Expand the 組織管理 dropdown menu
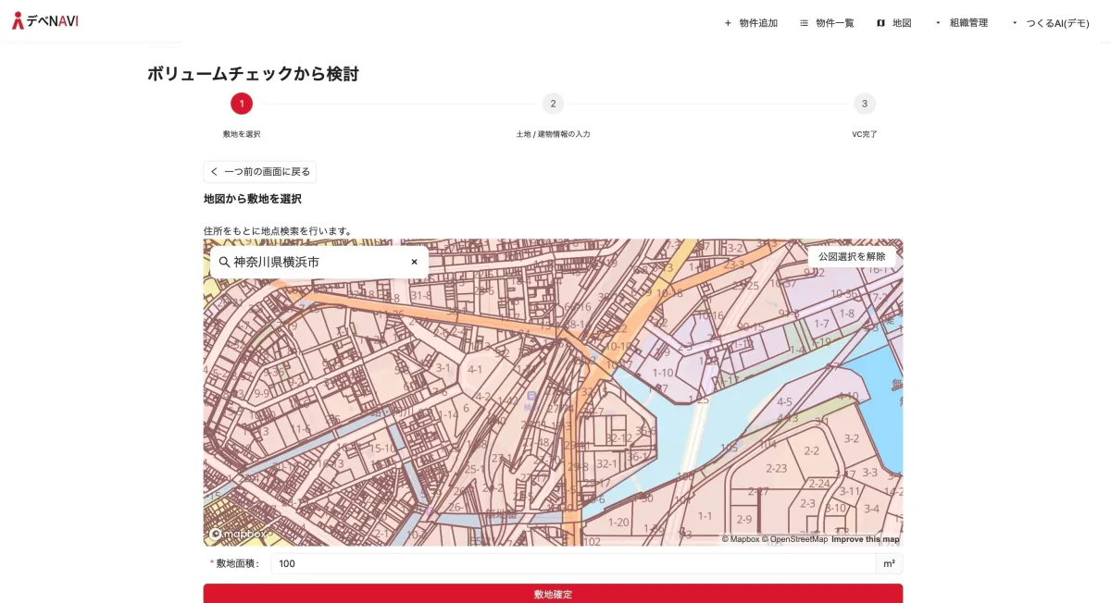1111x603 pixels. (961, 23)
